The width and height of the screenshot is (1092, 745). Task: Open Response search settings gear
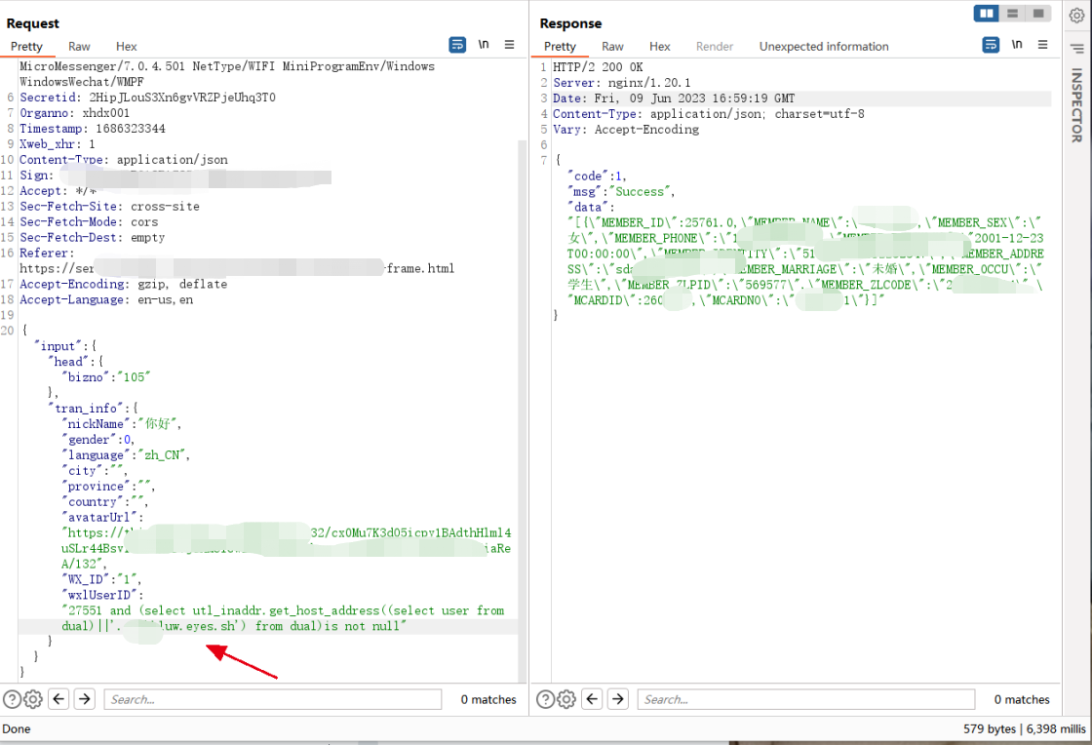(566, 699)
